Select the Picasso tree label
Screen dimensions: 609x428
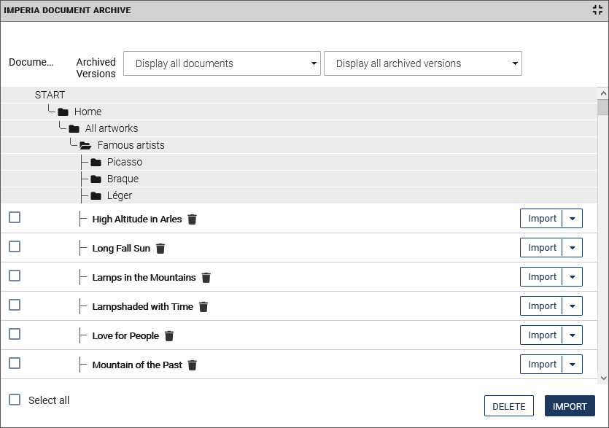(x=125, y=162)
